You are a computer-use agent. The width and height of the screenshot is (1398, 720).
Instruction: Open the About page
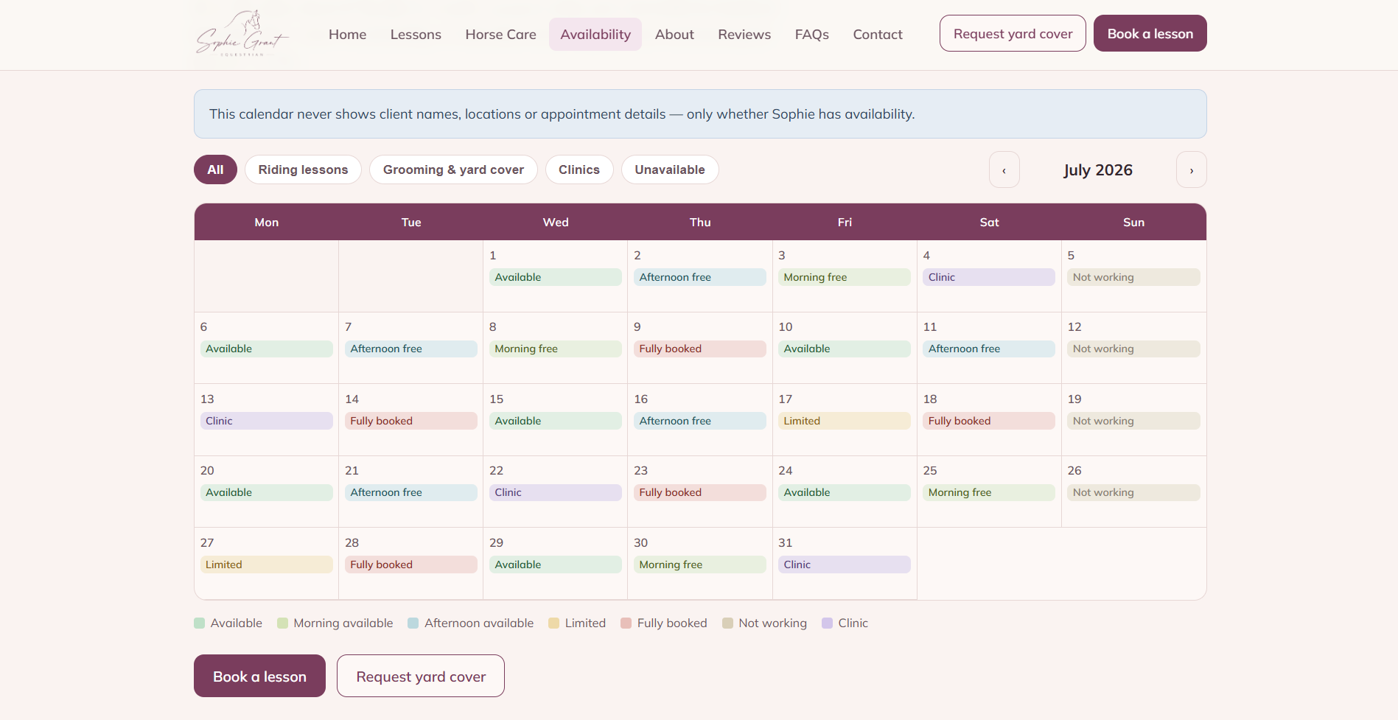click(674, 34)
